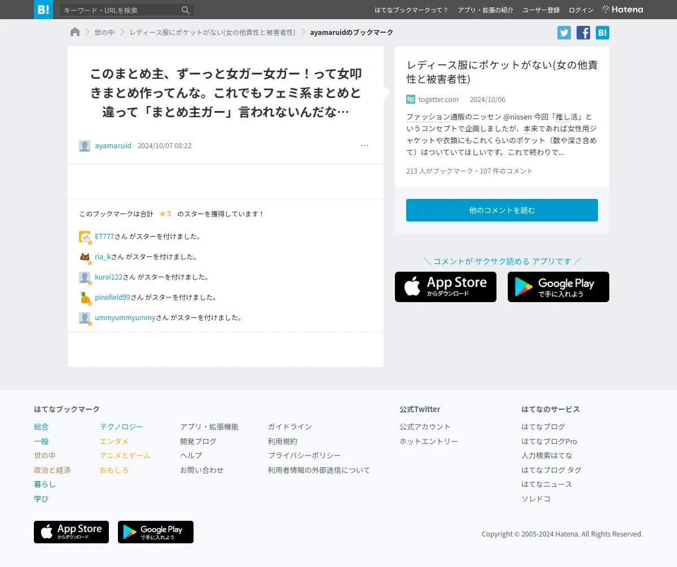Open footer 政治と経済 category
This screenshot has height=567, width=677.
52,470
